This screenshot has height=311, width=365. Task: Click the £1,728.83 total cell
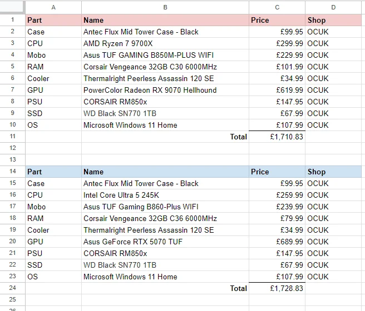click(x=277, y=288)
